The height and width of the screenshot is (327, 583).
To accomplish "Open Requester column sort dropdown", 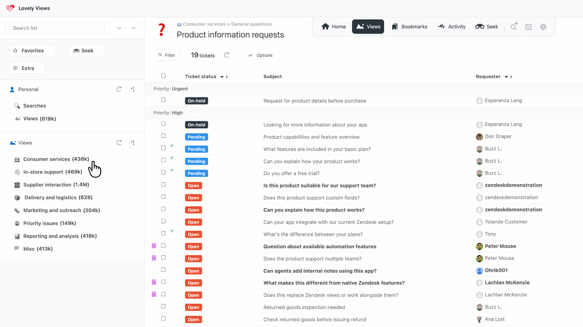I will click(x=506, y=77).
